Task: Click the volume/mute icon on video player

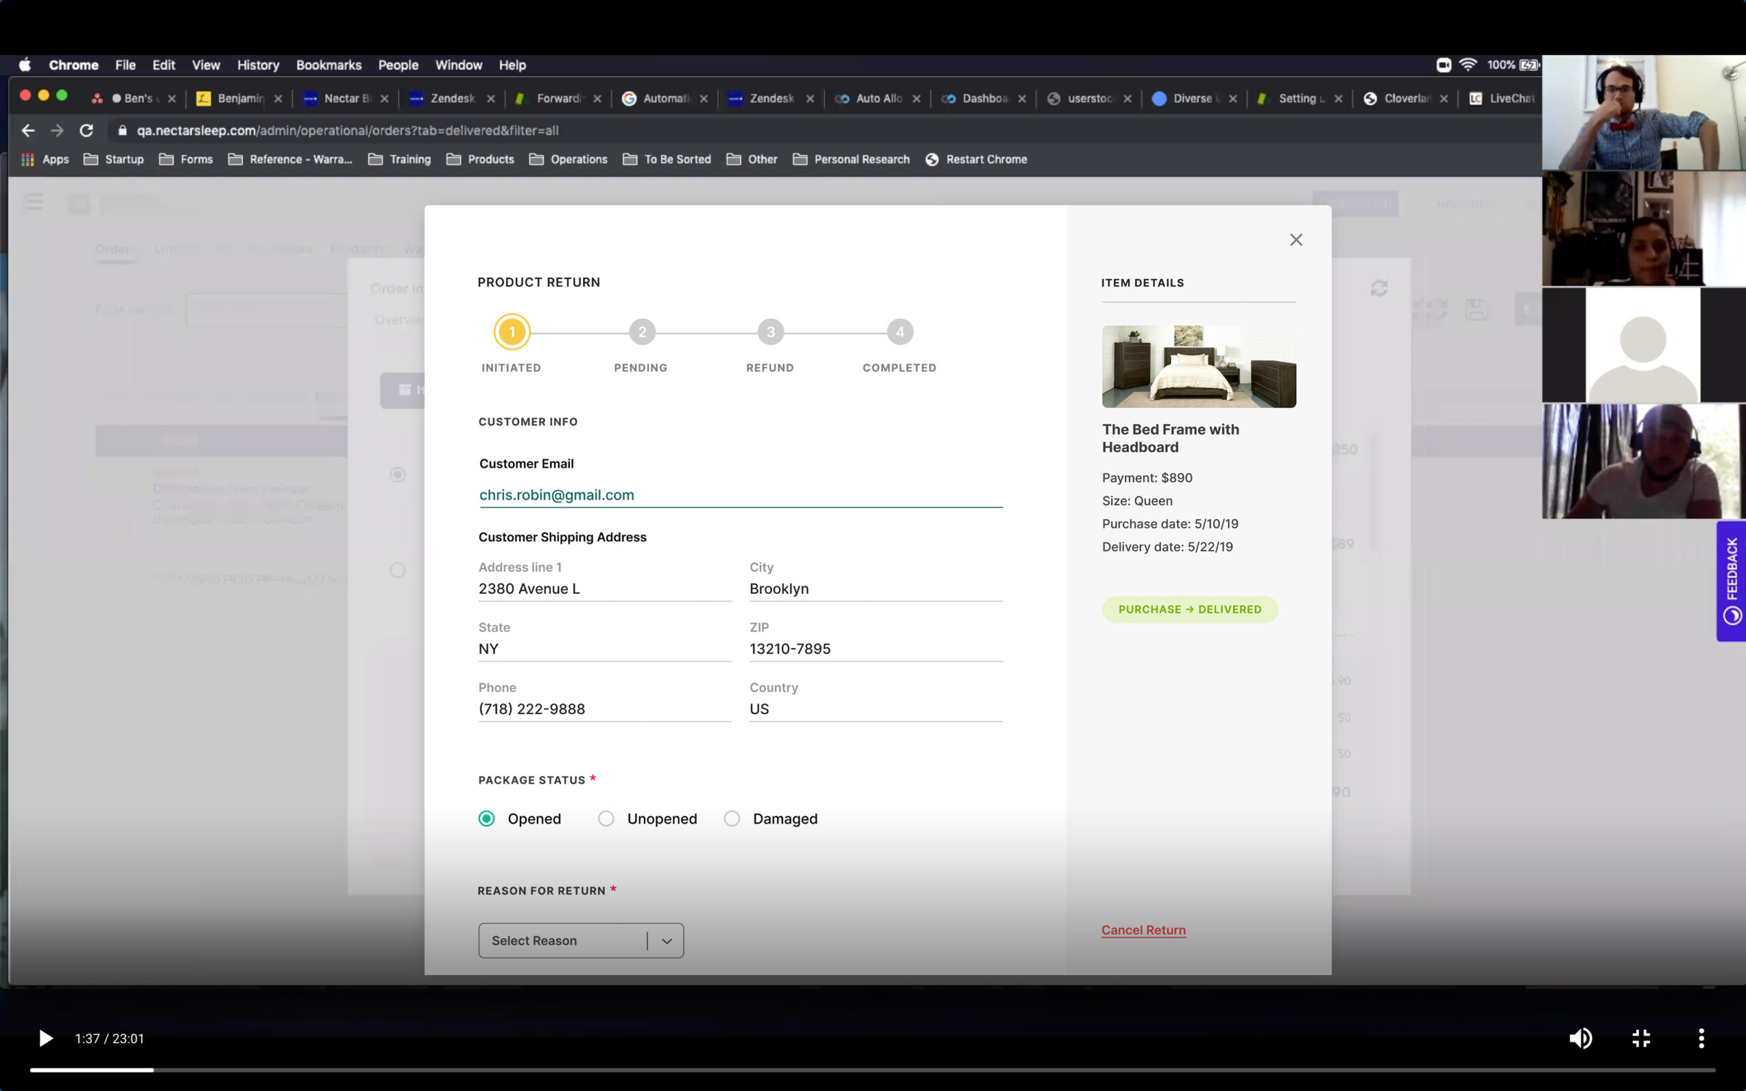Action: click(x=1580, y=1038)
